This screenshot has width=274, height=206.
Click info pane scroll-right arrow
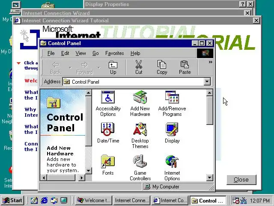[x=82, y=178]
